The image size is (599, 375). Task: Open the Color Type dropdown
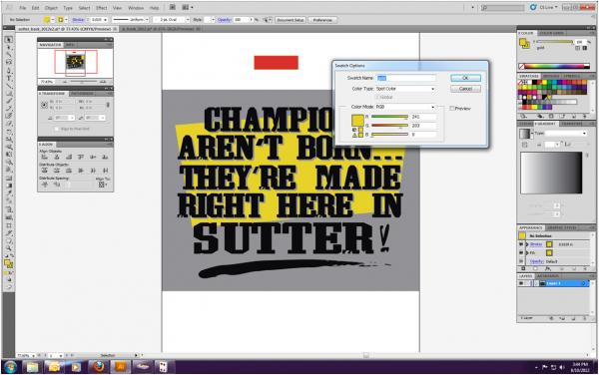click(405, 89)
